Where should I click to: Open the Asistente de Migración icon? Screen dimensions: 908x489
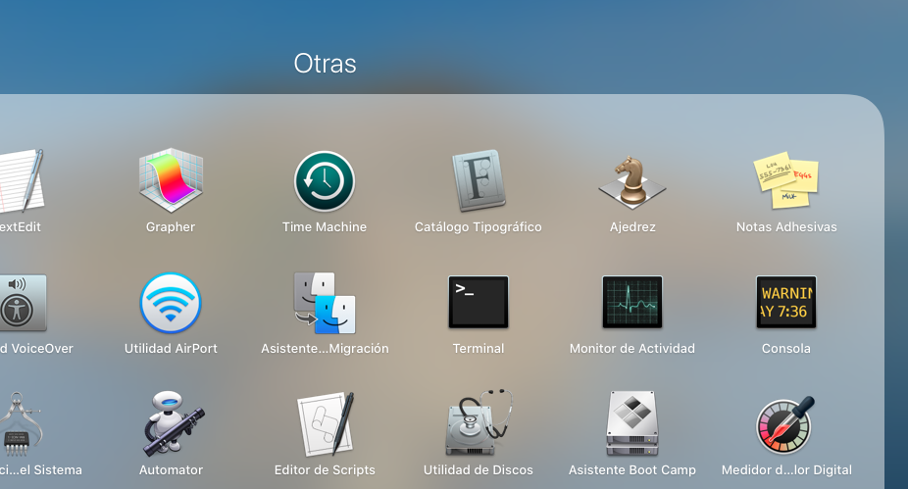click(x=325, y=303)
